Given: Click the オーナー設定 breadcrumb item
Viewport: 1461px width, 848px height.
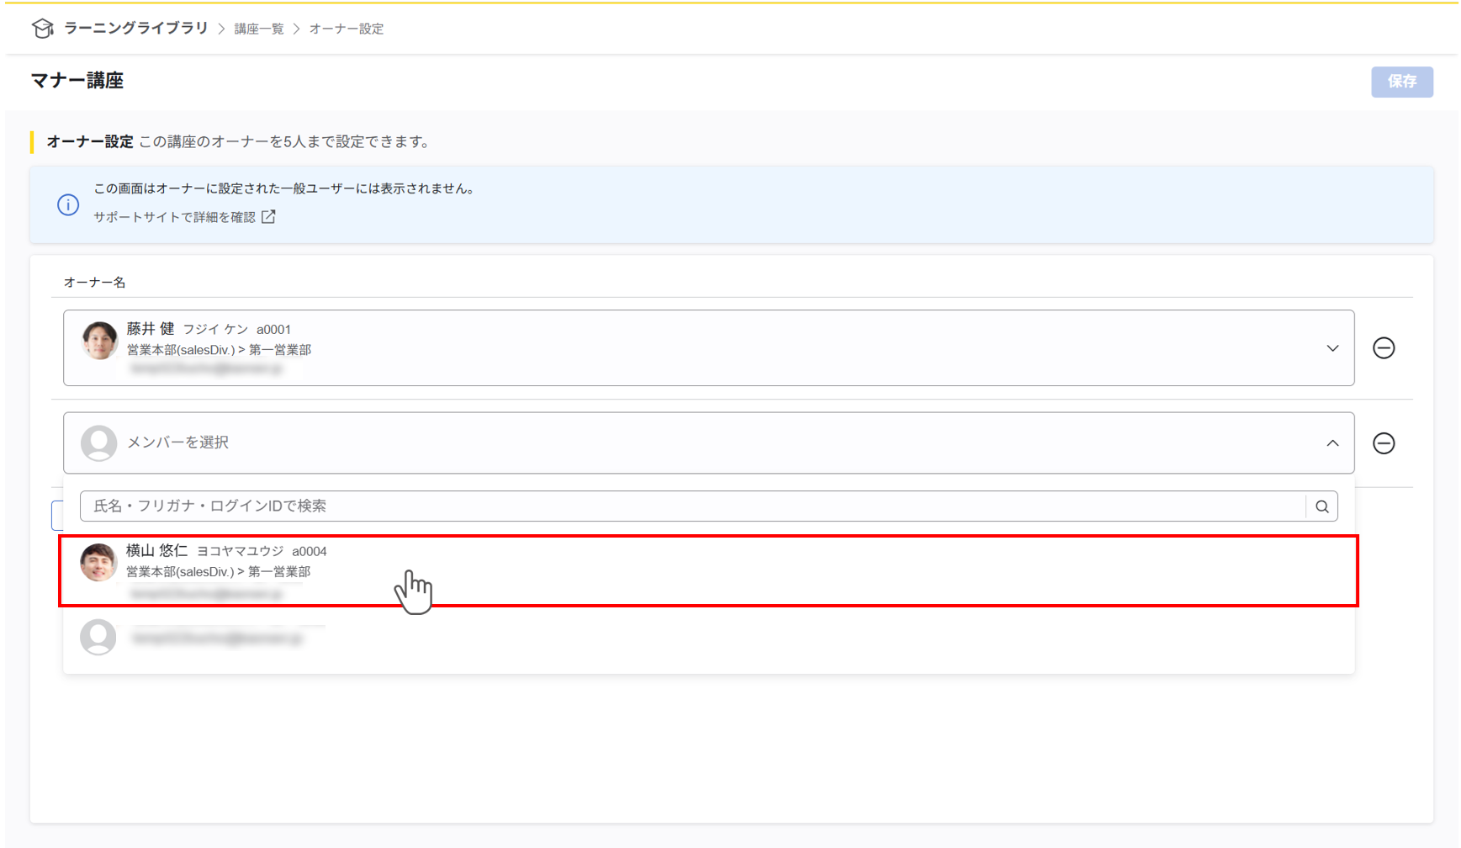Looking at the screenshot, I should coord(347,29).
